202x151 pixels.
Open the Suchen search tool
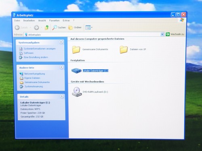[x=59, y=27]
